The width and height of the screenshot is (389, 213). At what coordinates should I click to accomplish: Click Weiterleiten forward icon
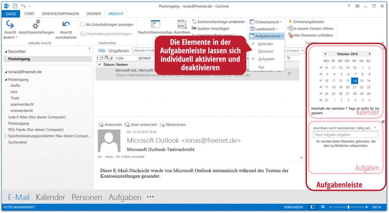pyautogui.click(x=162, y=125)
